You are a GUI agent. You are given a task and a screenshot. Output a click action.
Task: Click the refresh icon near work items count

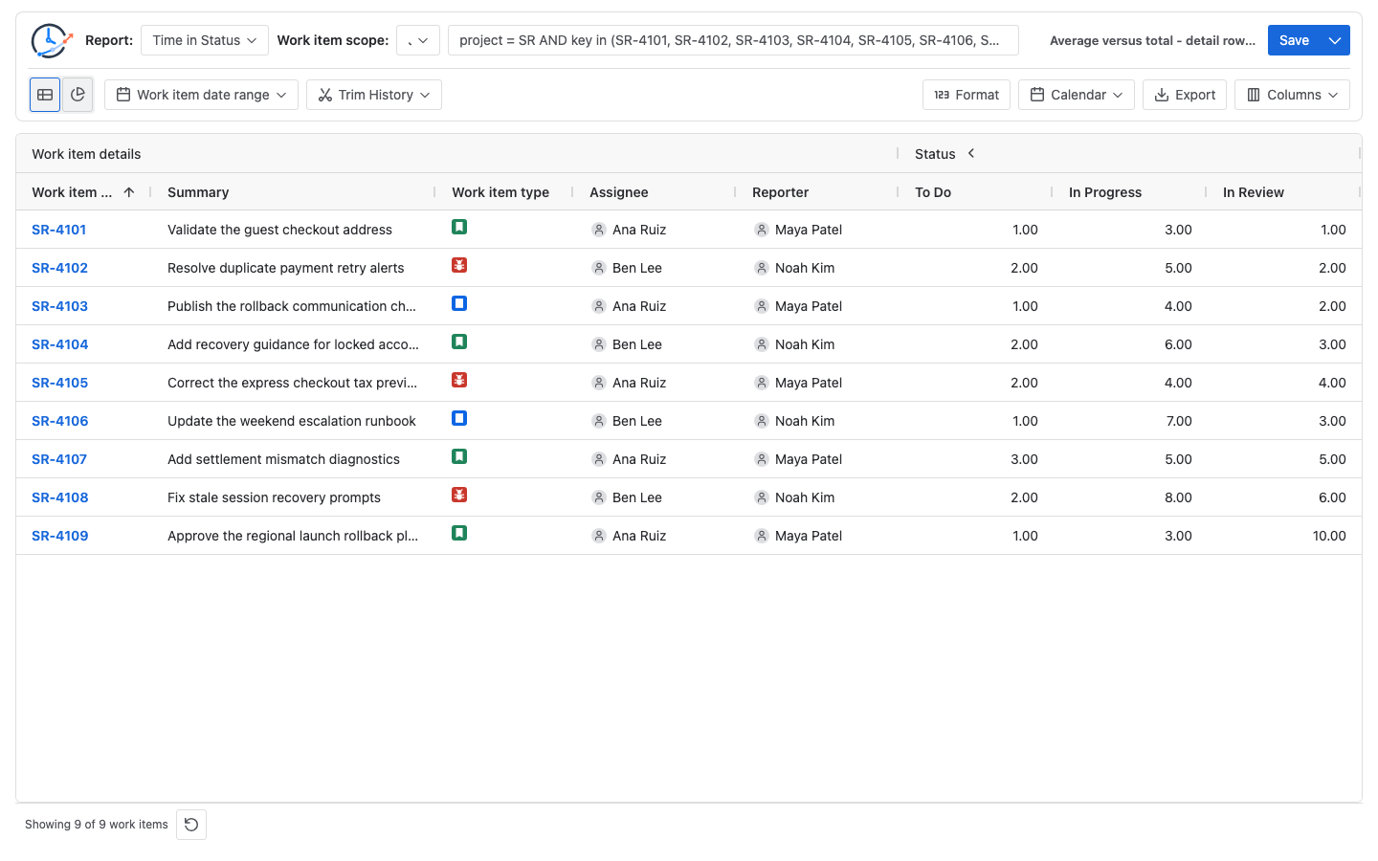[191, 825]
